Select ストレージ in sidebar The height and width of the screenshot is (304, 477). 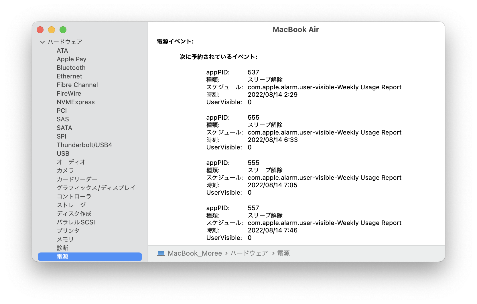pos(71,205)
